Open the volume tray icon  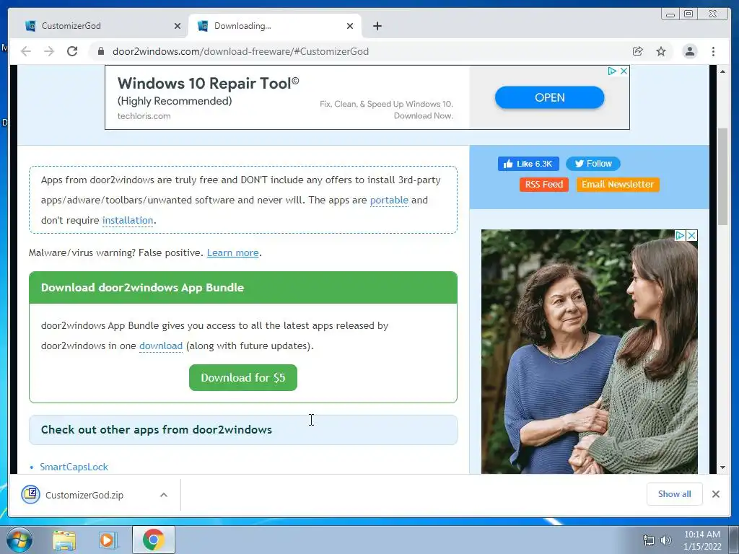coord(665,540)
